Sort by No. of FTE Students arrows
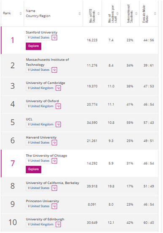The image size is (163, 233). click(99, 13)
